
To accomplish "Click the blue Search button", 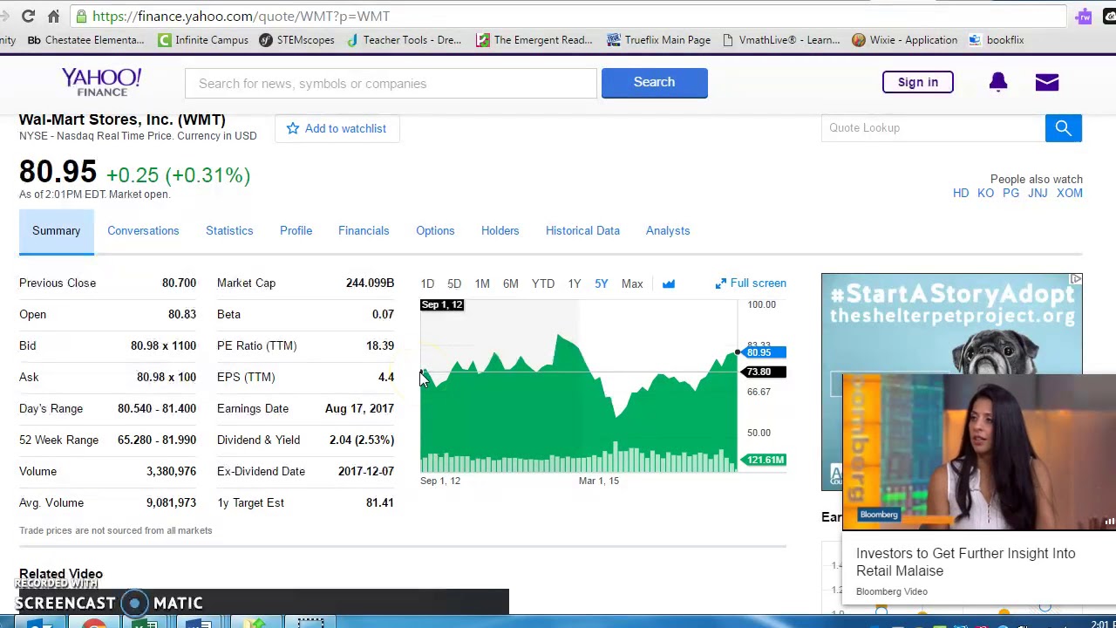I will (654, 82).
